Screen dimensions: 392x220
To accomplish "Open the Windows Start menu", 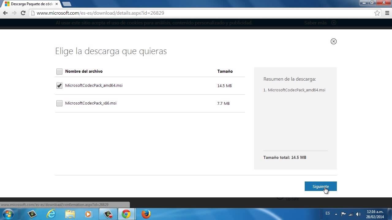I will tap(8, 214).
